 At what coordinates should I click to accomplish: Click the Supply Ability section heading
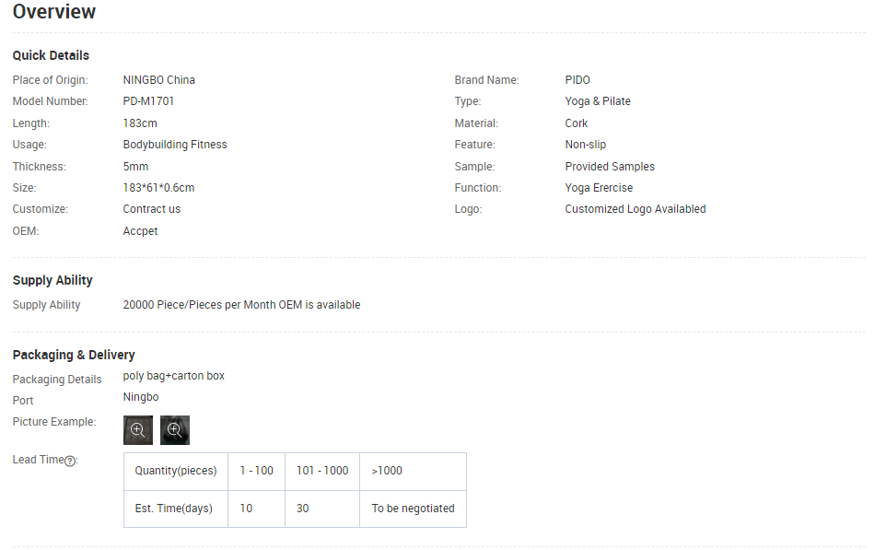click(52, 280)
